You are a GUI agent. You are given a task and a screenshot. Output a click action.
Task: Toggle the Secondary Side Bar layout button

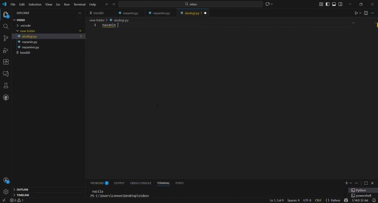click(x=341, y=4)
